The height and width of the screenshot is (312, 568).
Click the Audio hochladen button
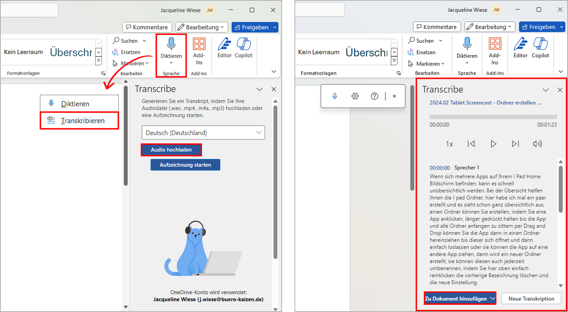click(171, 150)
